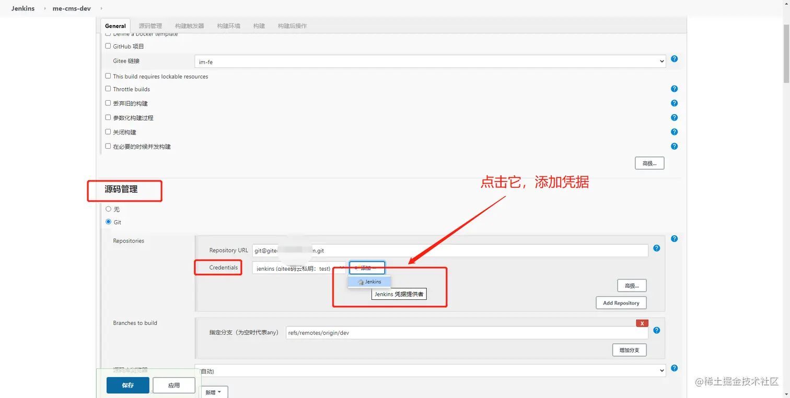The image size is (790, 398).
Task: Check 参数化构建过程 option
Action: (108, 117)
